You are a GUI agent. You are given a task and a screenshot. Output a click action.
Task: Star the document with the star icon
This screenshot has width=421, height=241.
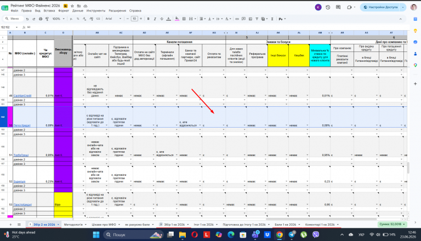pyautogui.click(x=72, y=5)
